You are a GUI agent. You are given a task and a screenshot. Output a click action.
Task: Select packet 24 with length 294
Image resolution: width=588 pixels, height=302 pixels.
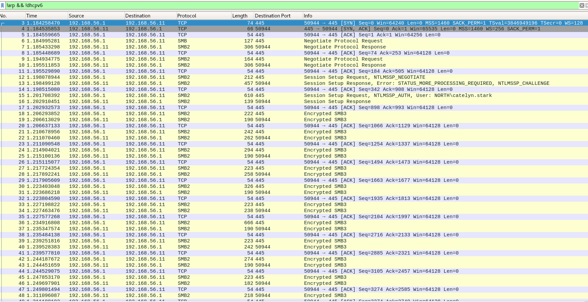coord(294,150)
